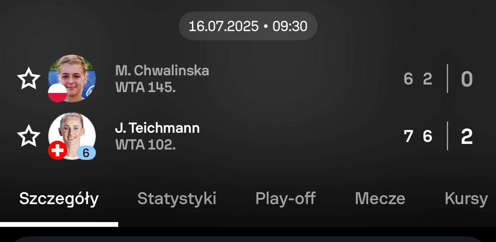Viewport: 496px width, 242px height.
Task: Select the Szczegóły tab
Action: (59, 199)
